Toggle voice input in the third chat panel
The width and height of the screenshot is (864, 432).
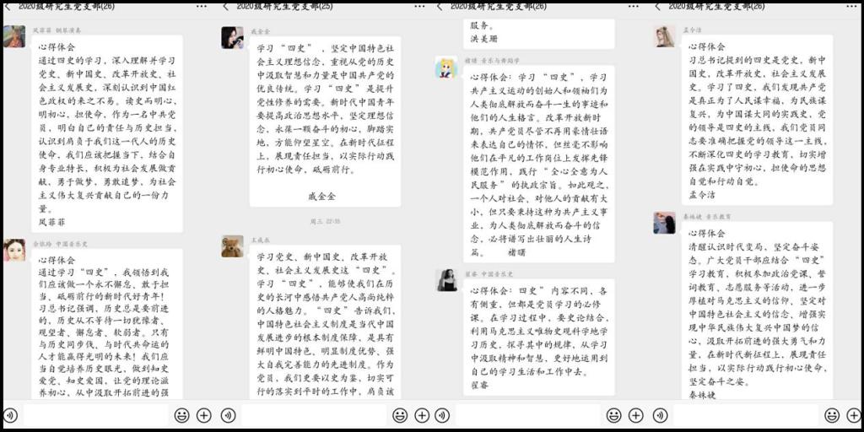pyautogui.click(x=442, y=415)
